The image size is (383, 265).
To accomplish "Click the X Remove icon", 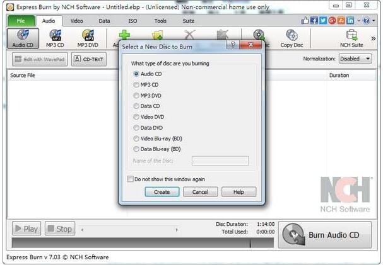I will point(190,35).
